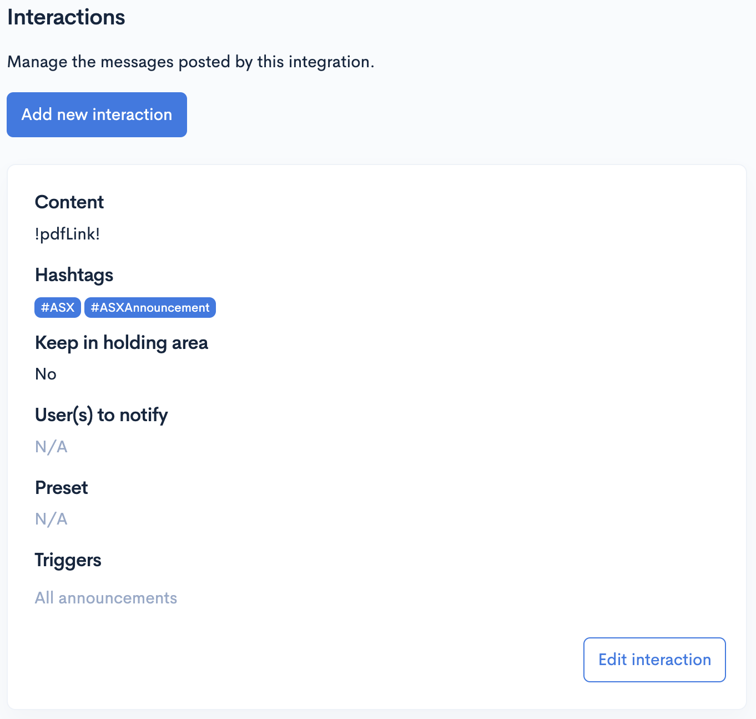
Task: Select the #ASXAnnouncement hashtag pill
Action: click(x=149, y=307)
